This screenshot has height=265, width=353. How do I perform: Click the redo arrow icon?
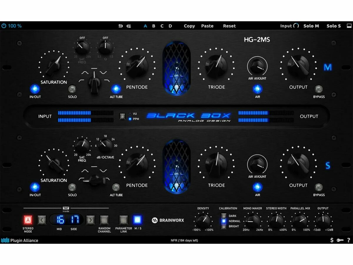point(129,26)
